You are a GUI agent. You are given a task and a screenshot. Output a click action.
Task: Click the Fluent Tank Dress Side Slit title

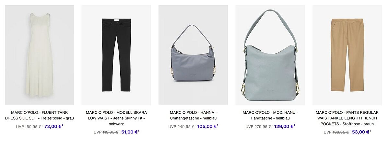pos(40,115)
